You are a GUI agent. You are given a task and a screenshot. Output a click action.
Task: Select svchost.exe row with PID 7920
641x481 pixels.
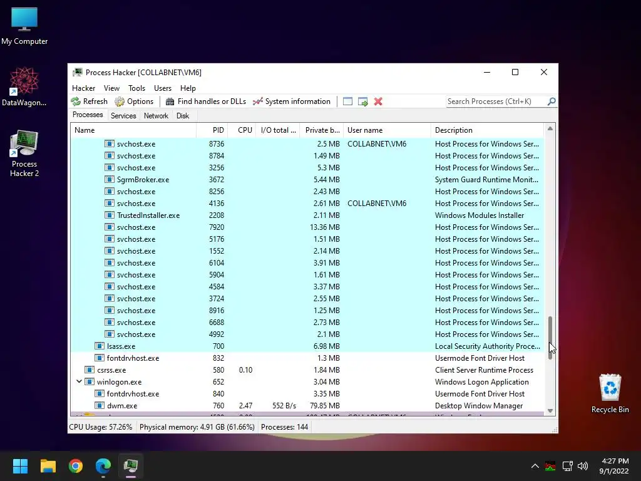pyautogui.click(x=307, y=227)
